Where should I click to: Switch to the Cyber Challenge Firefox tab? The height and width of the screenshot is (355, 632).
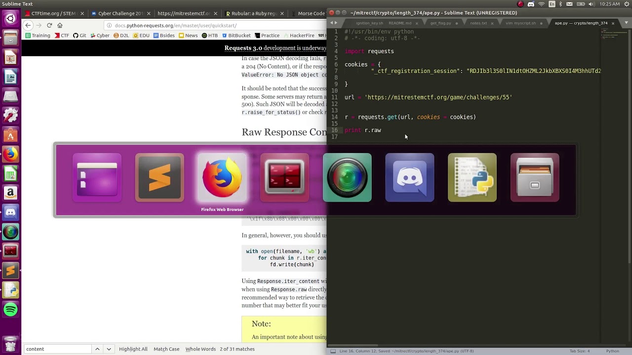click(120, 13)
